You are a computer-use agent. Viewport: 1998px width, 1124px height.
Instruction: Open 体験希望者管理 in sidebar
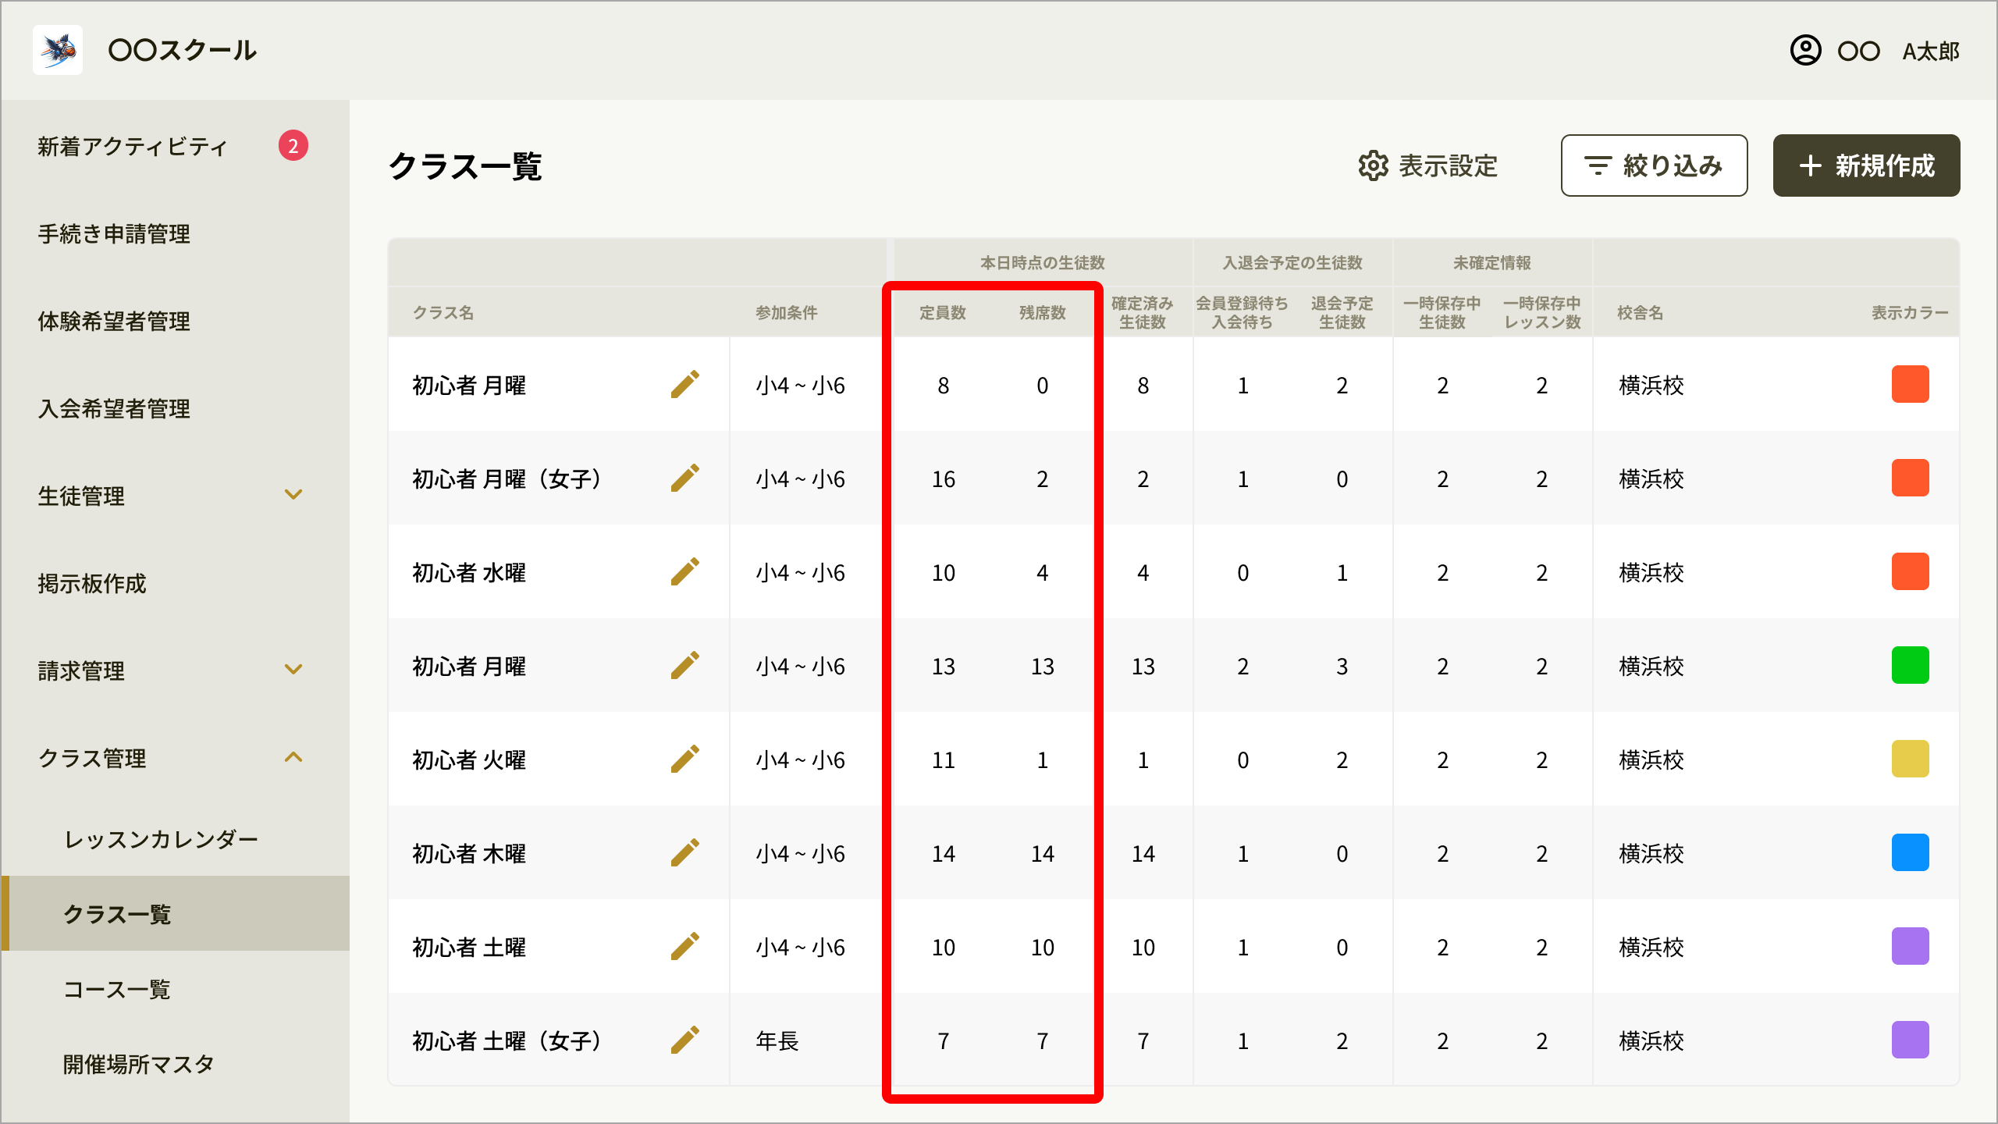114,321
